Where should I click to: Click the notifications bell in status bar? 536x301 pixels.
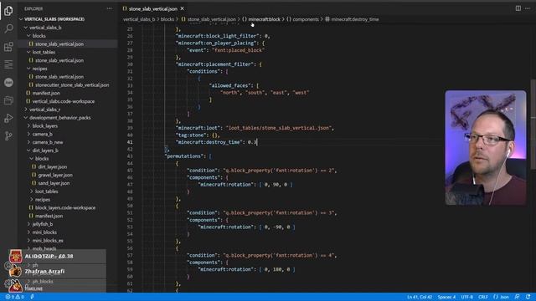click(x=528, y=297)
